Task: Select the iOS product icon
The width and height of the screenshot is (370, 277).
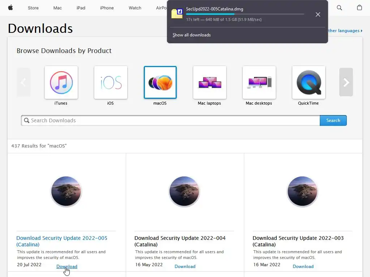Action: click(111, 83)
